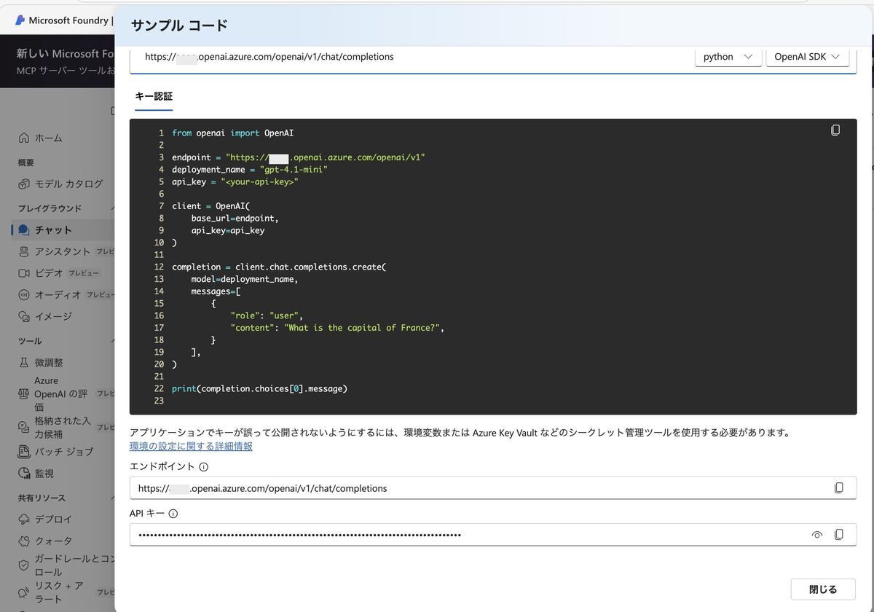Click the Microsoft Foundry logo icon

[x=20, y=20]
